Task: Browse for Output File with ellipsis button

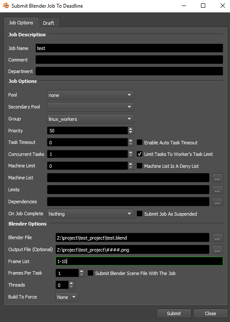Action: (x=217, y=249)
